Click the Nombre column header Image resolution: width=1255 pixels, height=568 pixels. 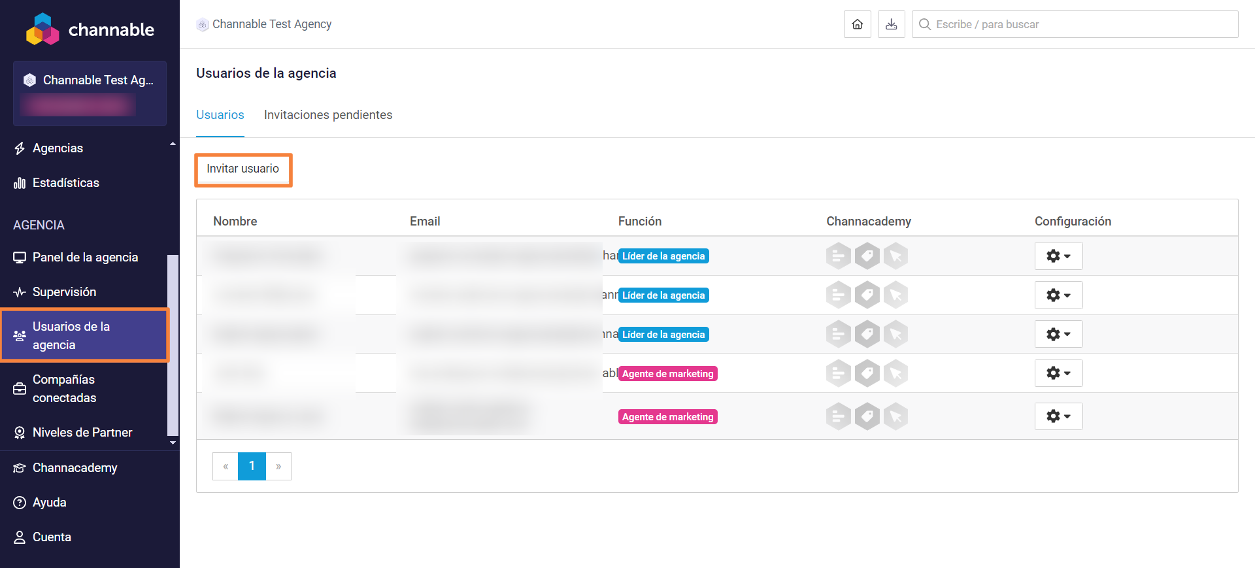(x=235, y=222)
